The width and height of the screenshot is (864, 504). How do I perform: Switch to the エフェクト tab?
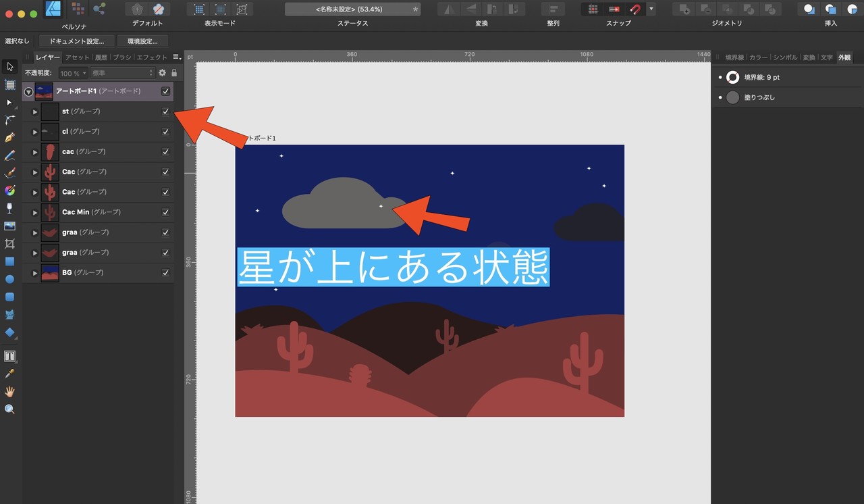pyautogui.click(x=152, y=57)
